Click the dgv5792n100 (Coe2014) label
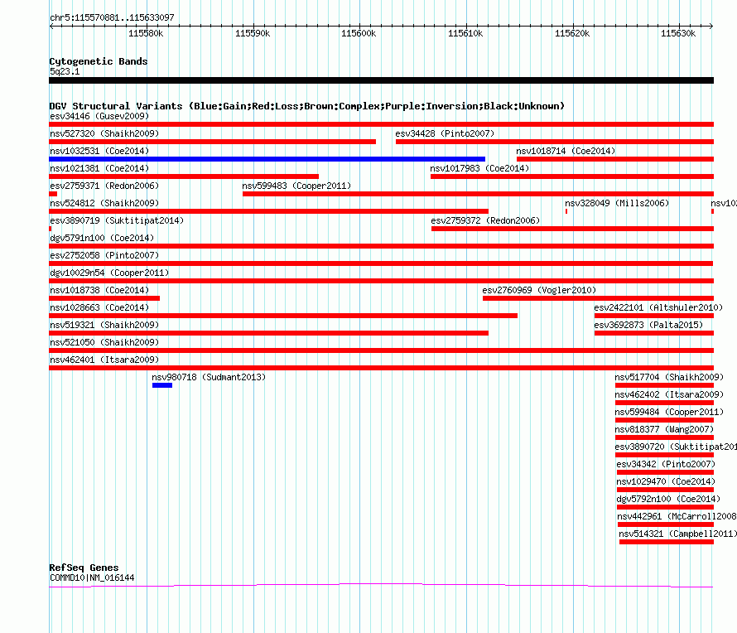Image resolution: width=737 pixels, height=633 pixels. point(668,499)
